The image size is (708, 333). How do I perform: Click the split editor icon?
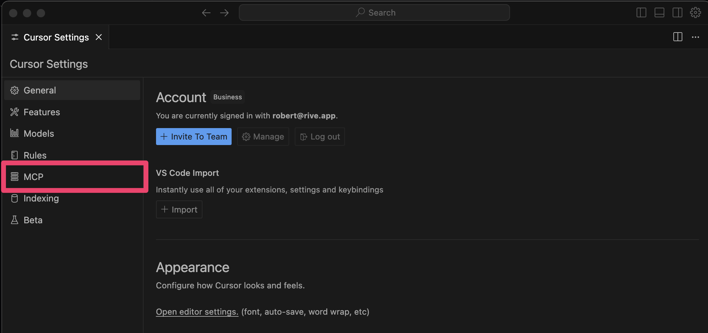click(x=677, y=37)
